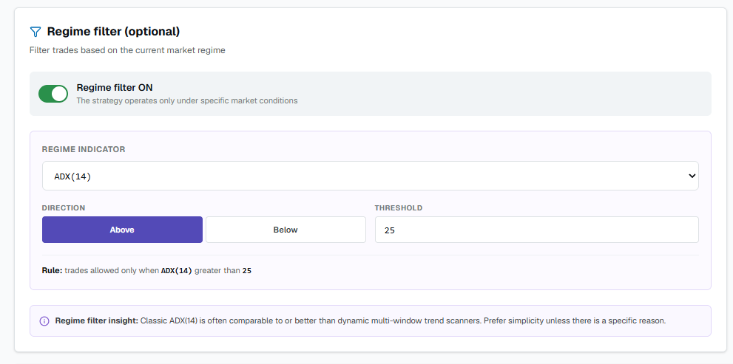733x364 pixels.
Task: Click the Regime filter insight message
Action: point(360,321)
